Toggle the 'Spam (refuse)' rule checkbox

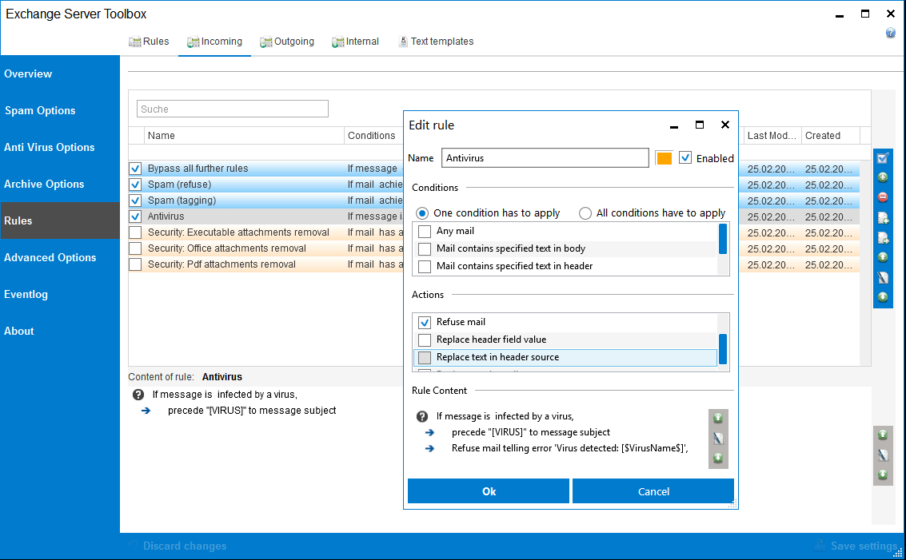click(x=135, y=185)
